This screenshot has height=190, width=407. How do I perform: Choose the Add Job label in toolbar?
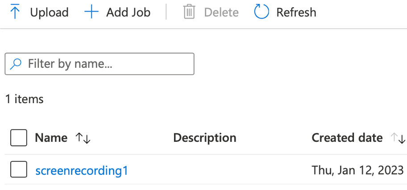coord(128,12)
